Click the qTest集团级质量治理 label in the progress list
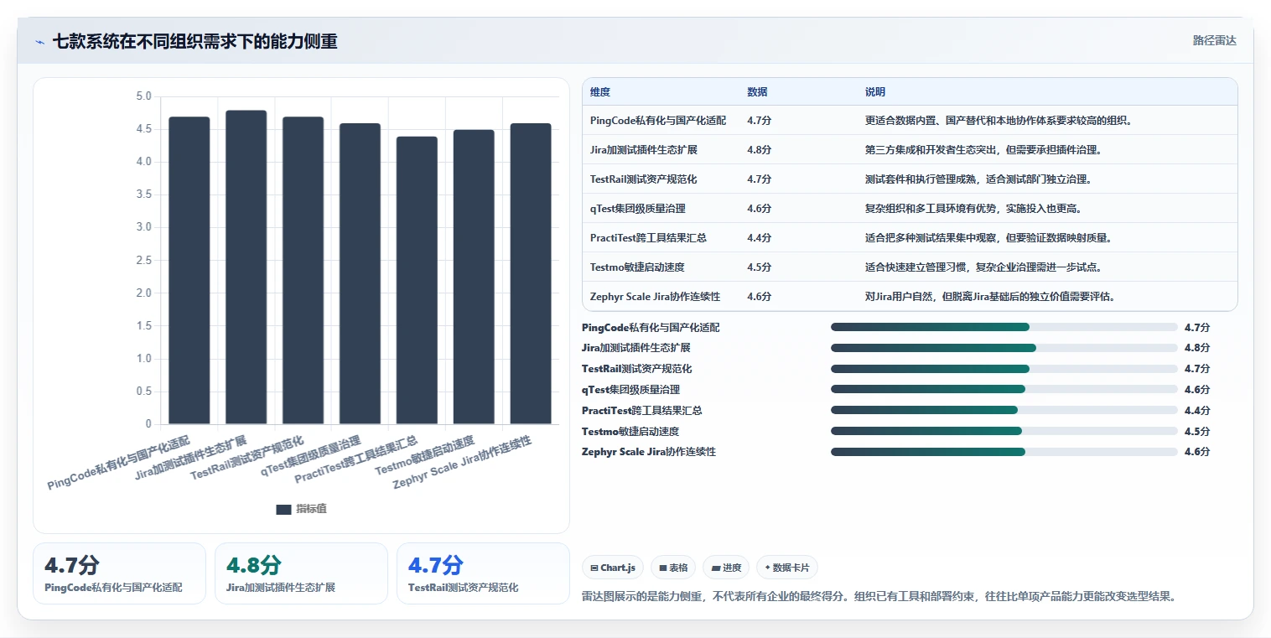 630,390
